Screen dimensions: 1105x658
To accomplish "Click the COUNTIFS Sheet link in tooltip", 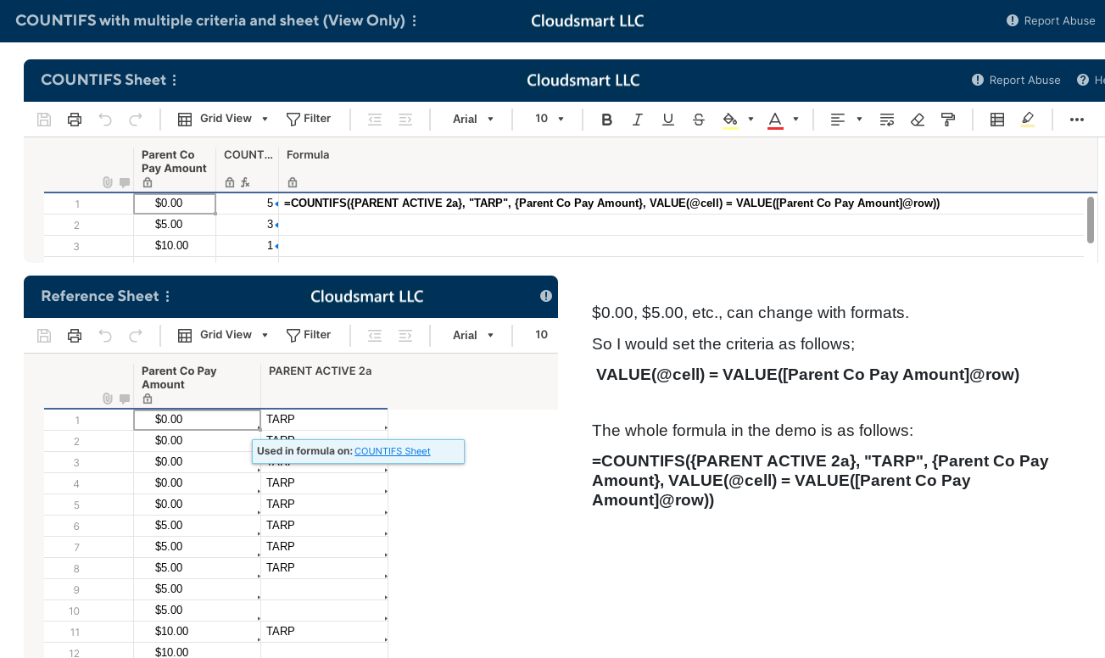I will pyautogui.click(x=392, y=451).
